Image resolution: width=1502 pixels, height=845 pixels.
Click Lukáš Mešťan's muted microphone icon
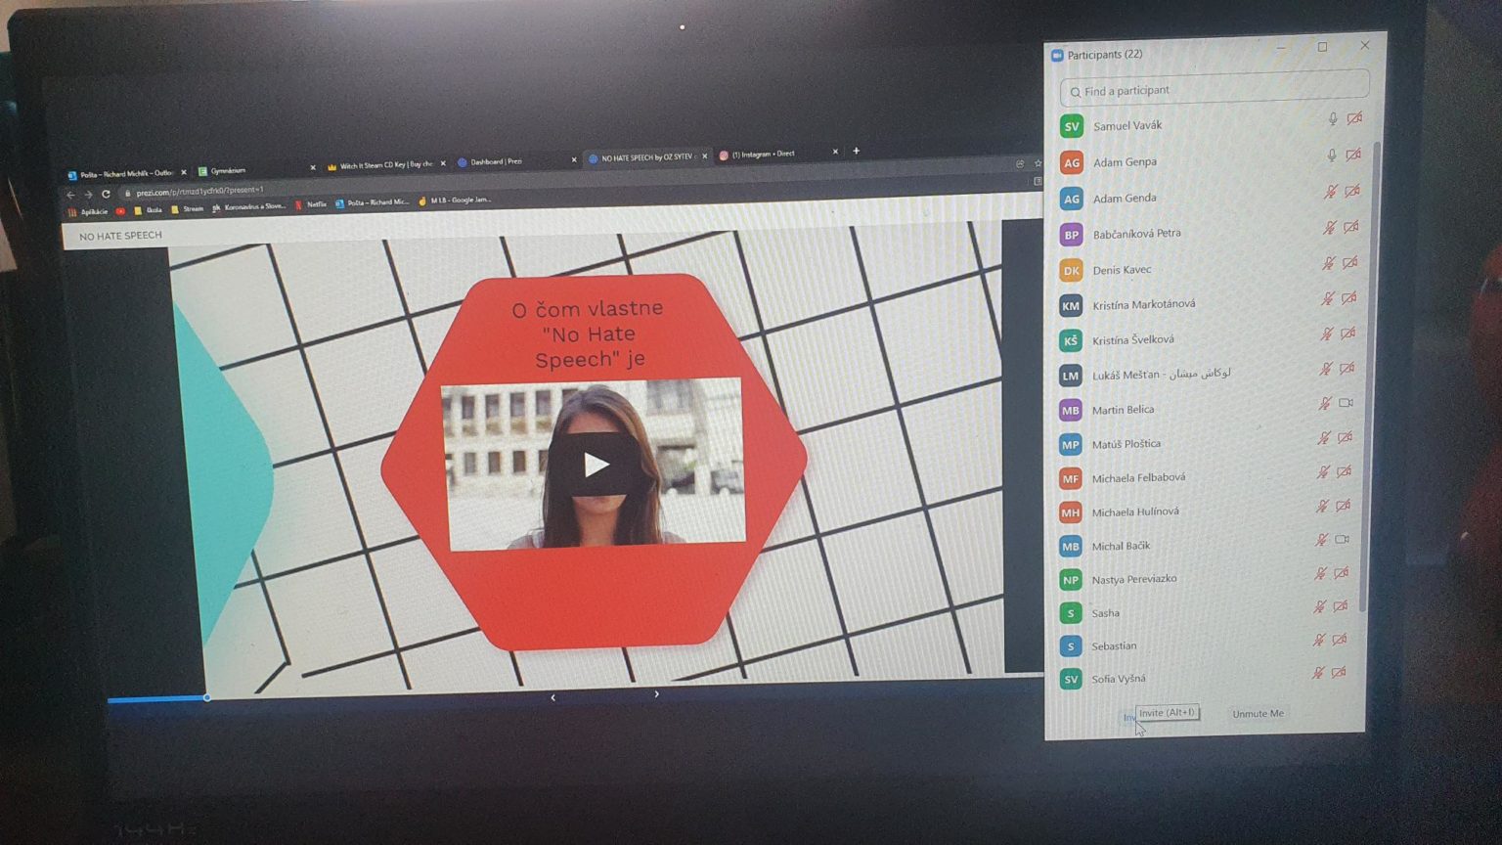tap(1325, 369)
